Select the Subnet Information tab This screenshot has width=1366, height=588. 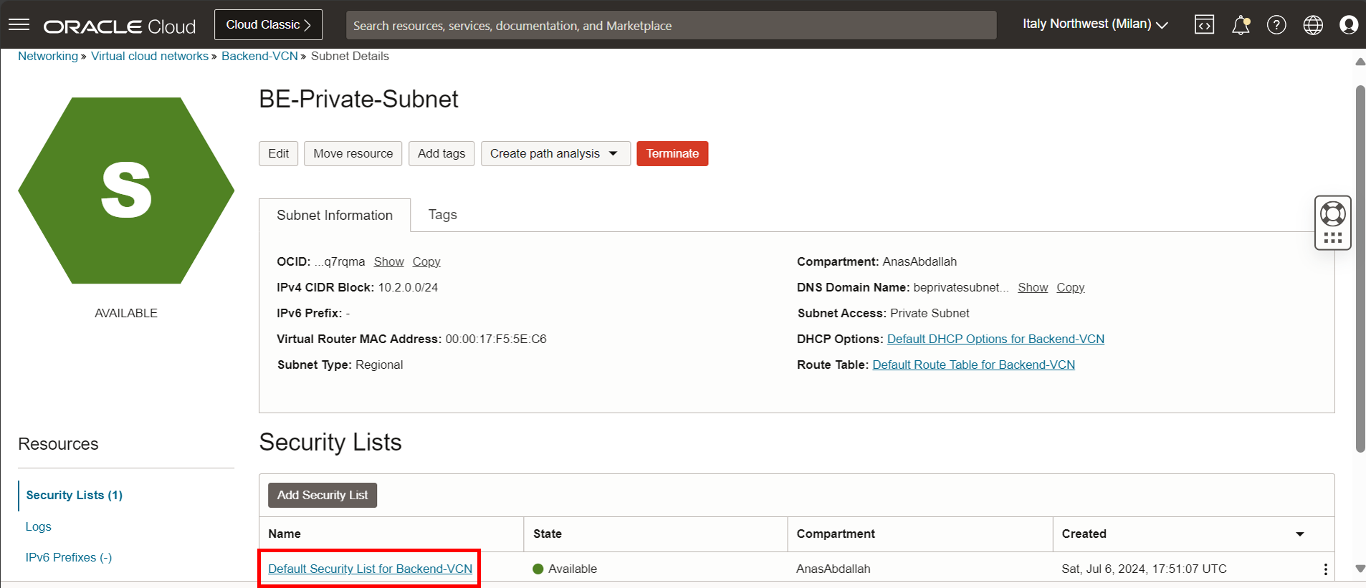pos(335,215)
